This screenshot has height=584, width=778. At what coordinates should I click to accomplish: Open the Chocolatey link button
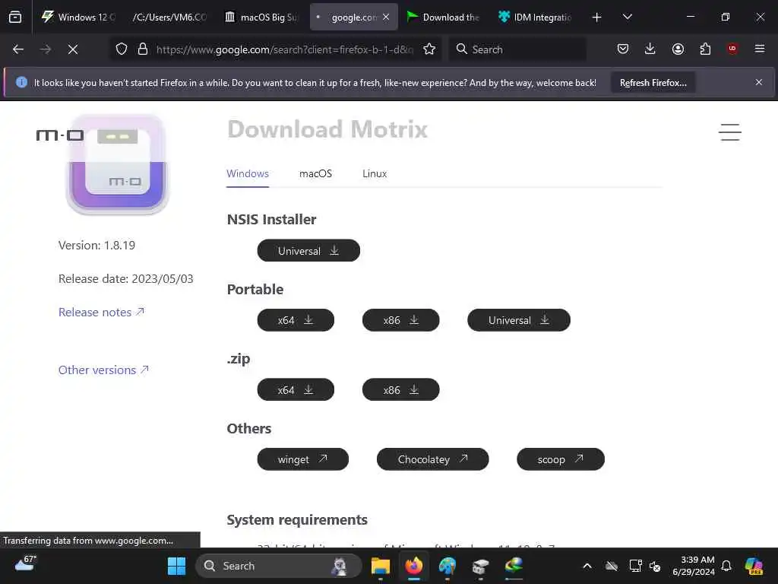(x=432, y=459)
